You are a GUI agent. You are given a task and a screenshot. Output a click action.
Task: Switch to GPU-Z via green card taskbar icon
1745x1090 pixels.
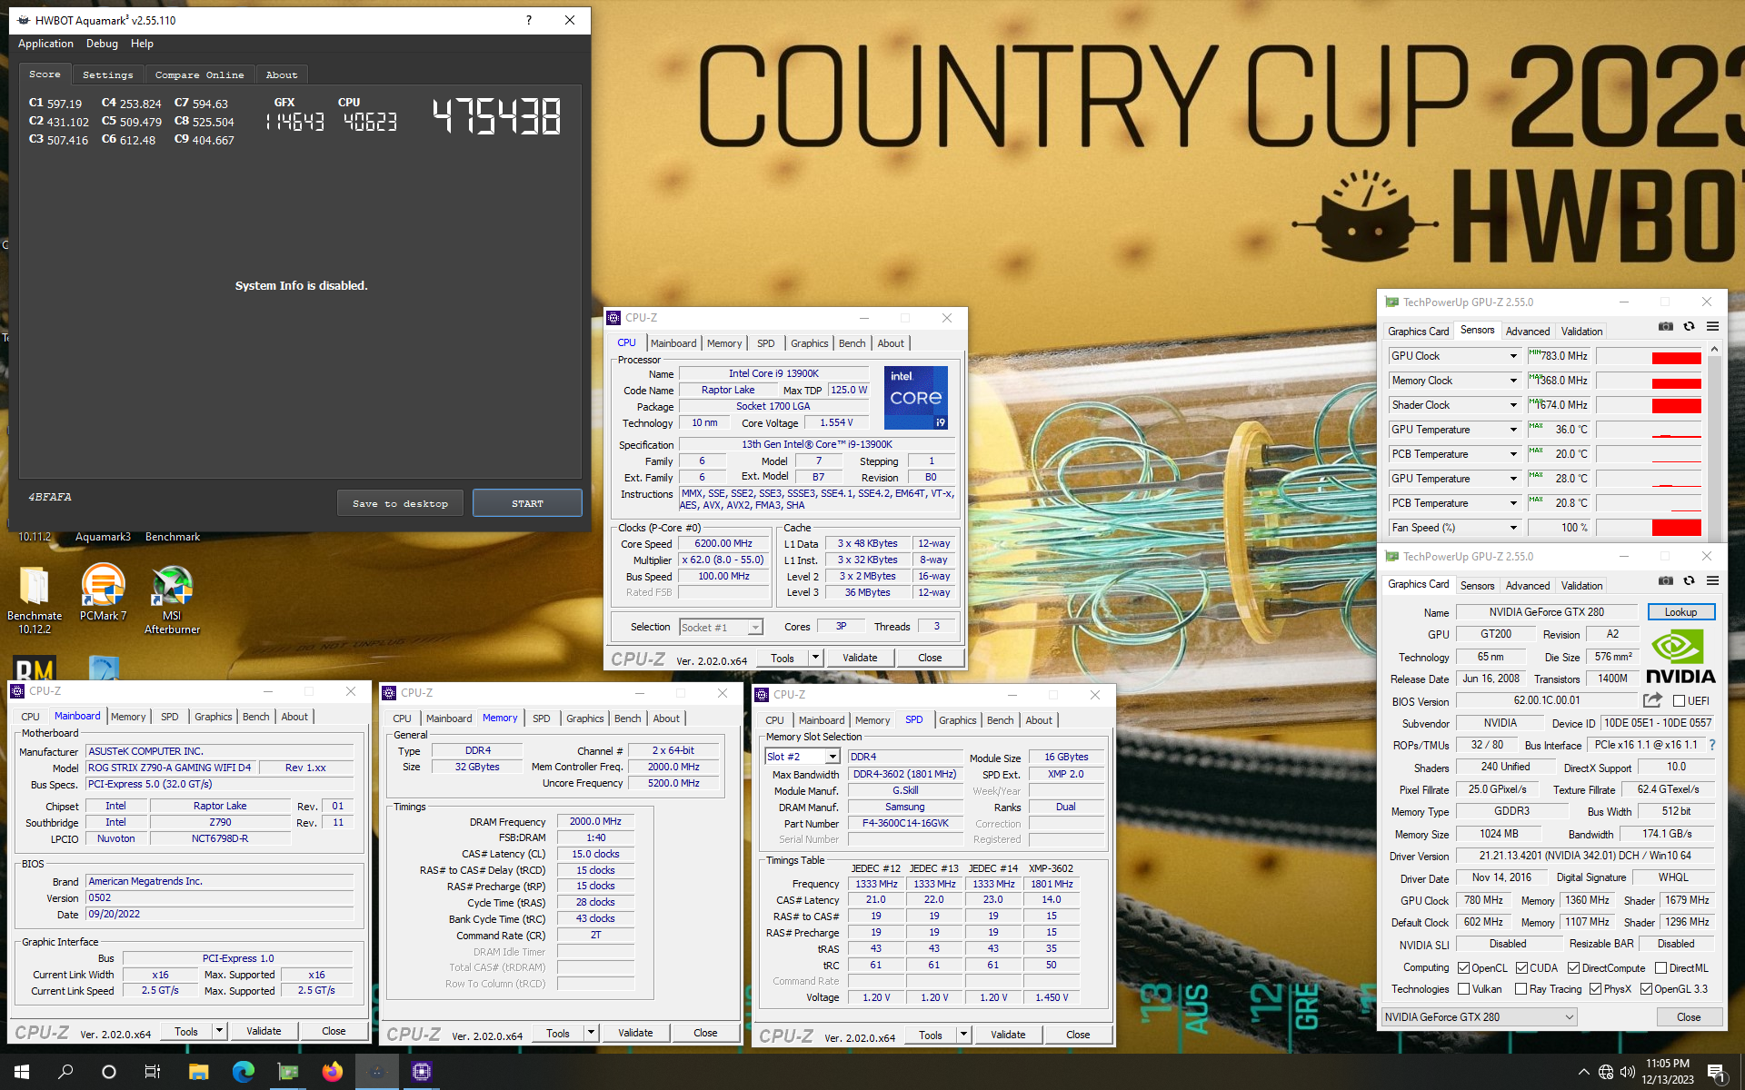[x=287, y=1072]
